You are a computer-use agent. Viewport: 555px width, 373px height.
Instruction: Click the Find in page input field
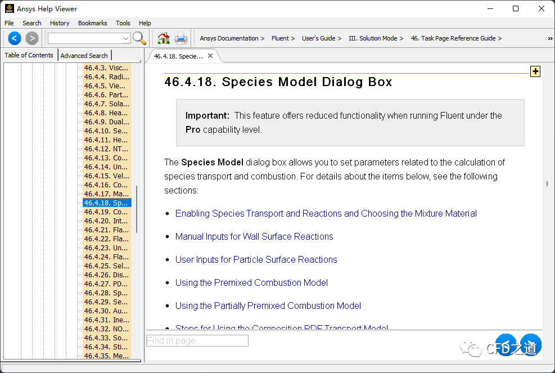click(197, 341)
